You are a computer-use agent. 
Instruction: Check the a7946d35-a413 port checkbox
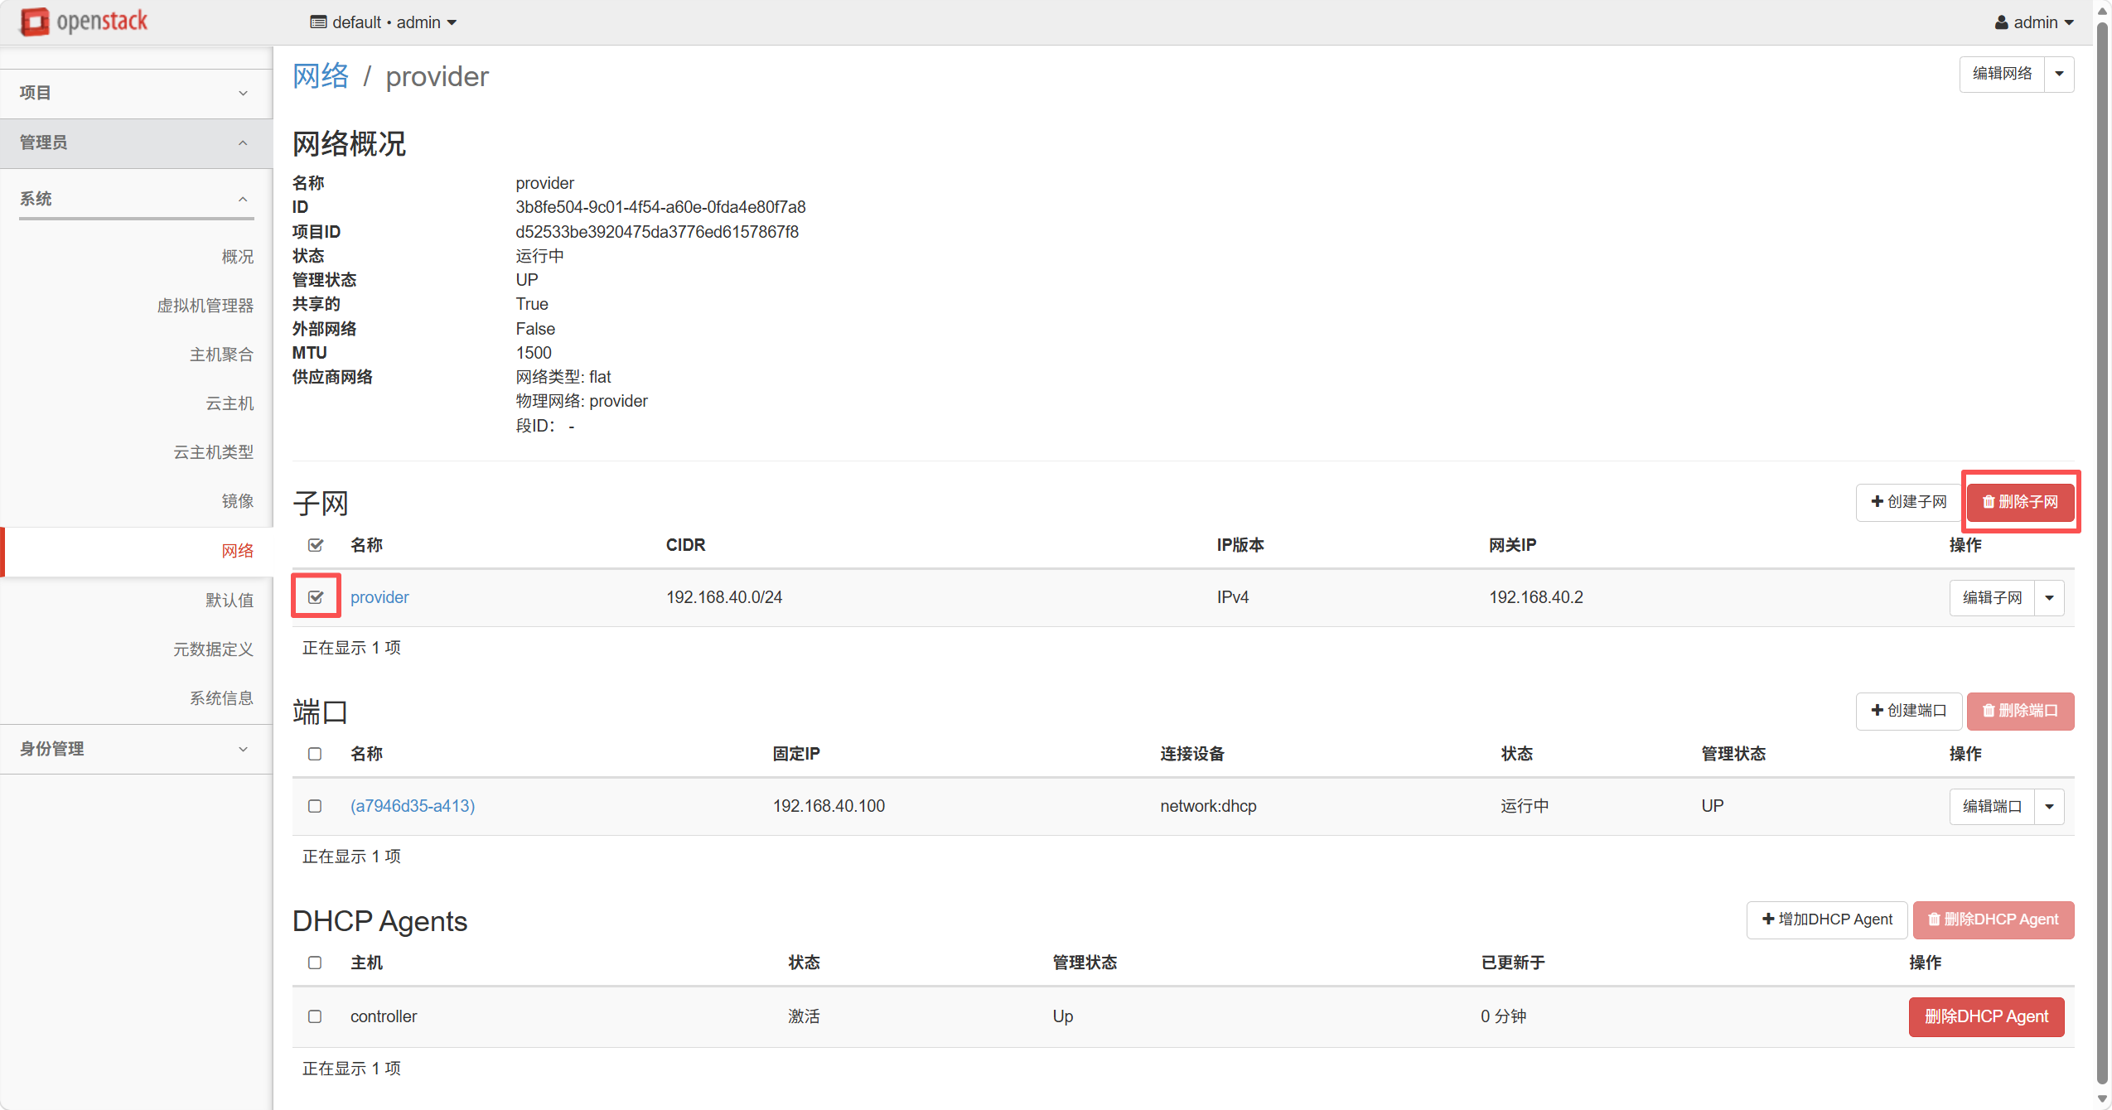pos(315,806)
